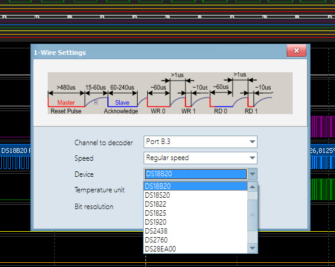The height and width of the screenshot is (267, 335).
Task: Click the device list scroll up arrow
Action: pos(252,187)
